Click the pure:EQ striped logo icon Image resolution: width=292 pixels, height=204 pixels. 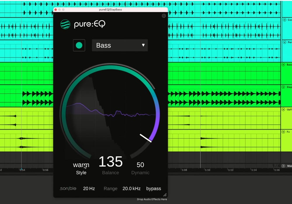[65, 24]
